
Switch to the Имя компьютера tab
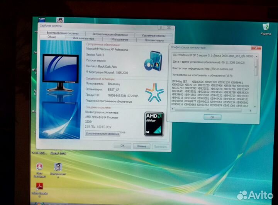pyautogui.click(x=83, y=38)
